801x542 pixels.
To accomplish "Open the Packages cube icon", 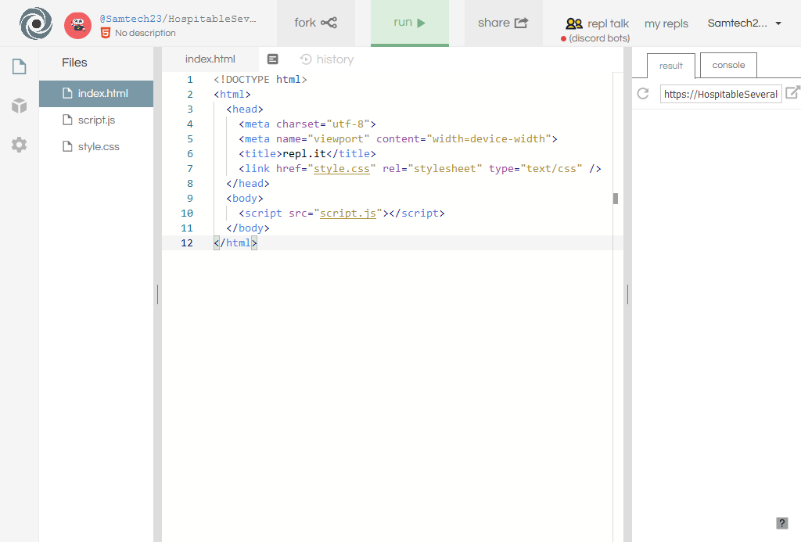I will click(20, 106).
